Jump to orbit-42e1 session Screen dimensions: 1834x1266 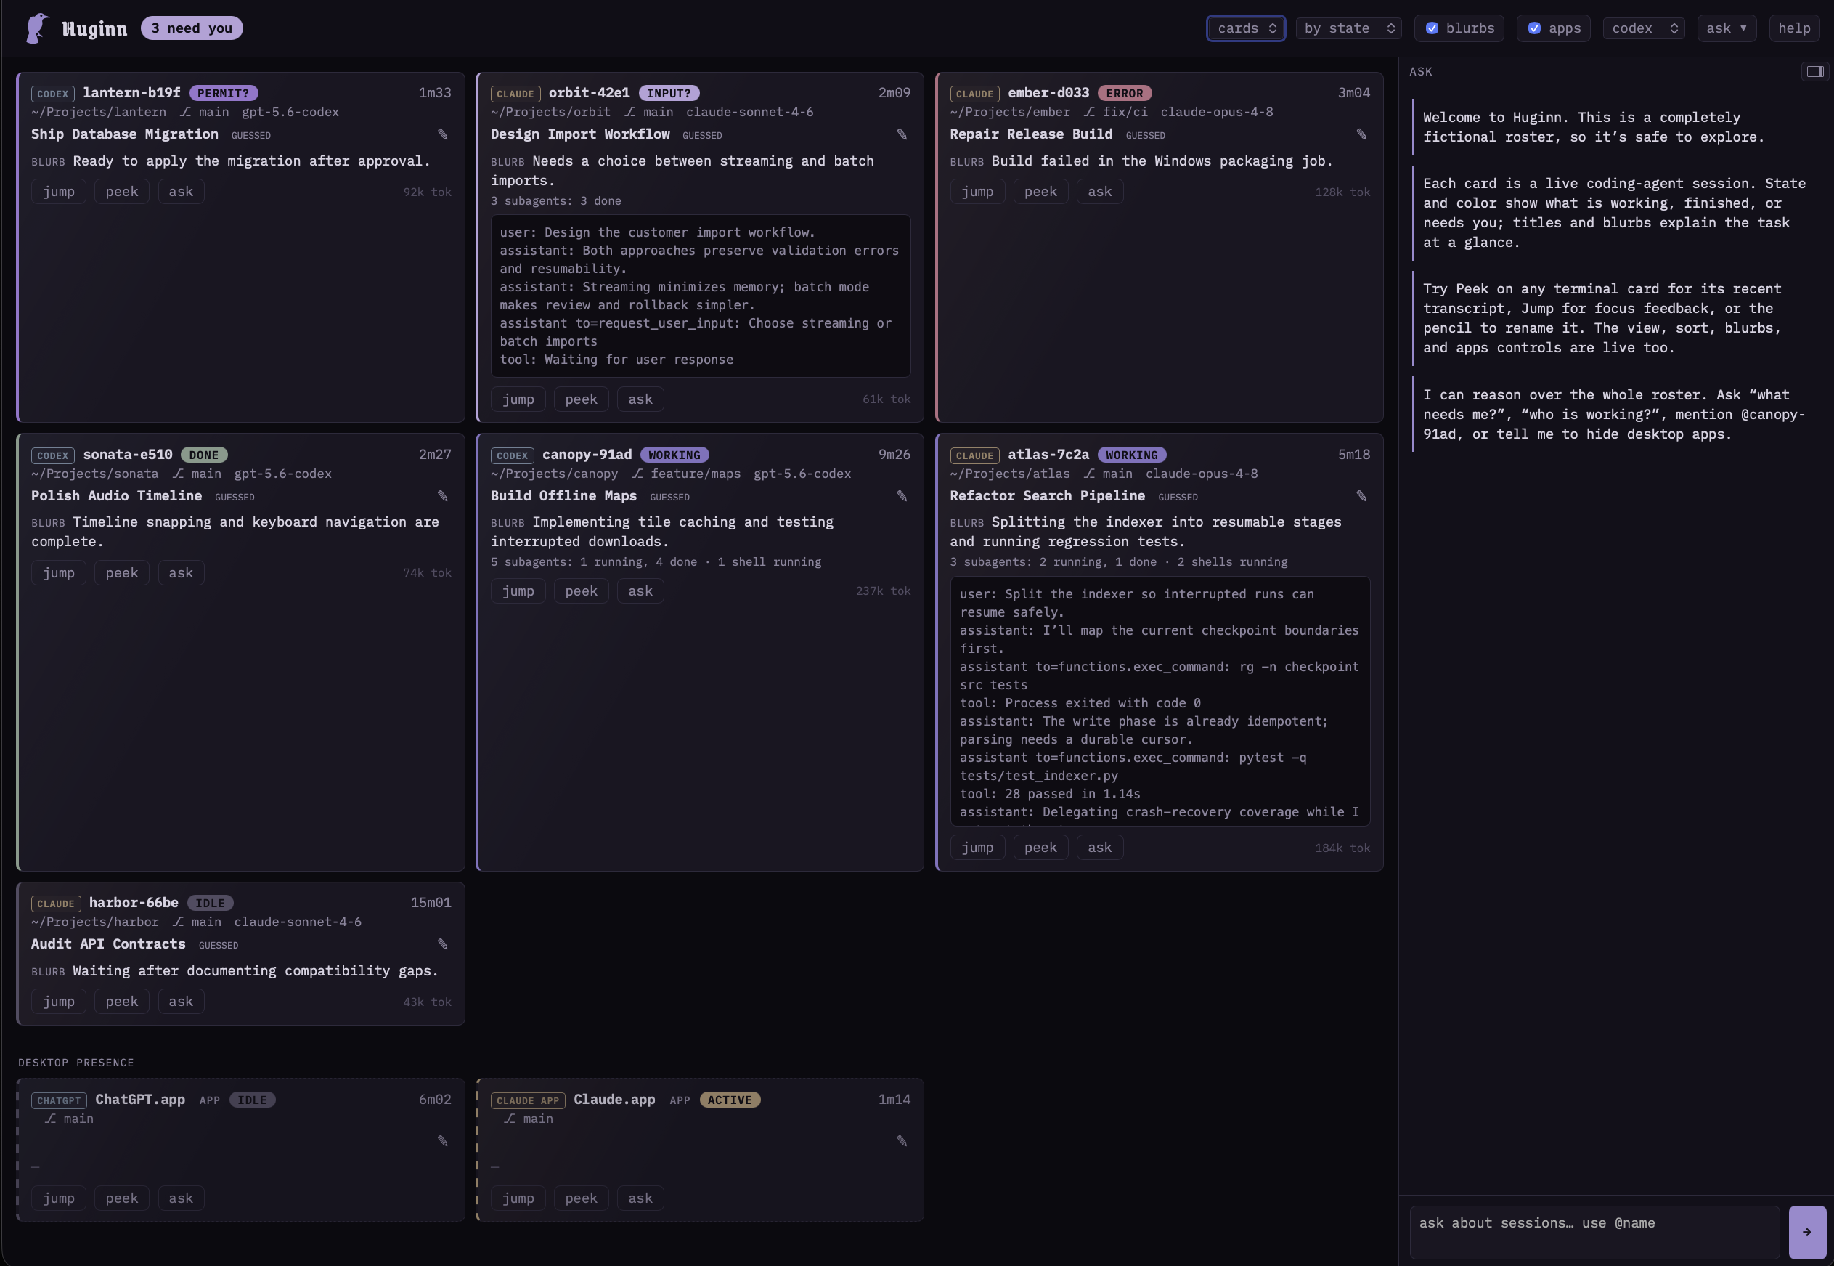(518, 399)
